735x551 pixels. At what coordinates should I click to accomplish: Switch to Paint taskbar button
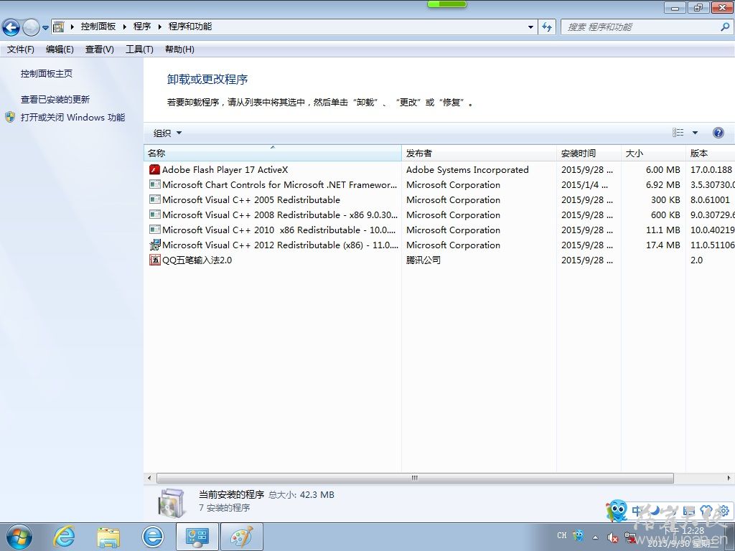241,537
